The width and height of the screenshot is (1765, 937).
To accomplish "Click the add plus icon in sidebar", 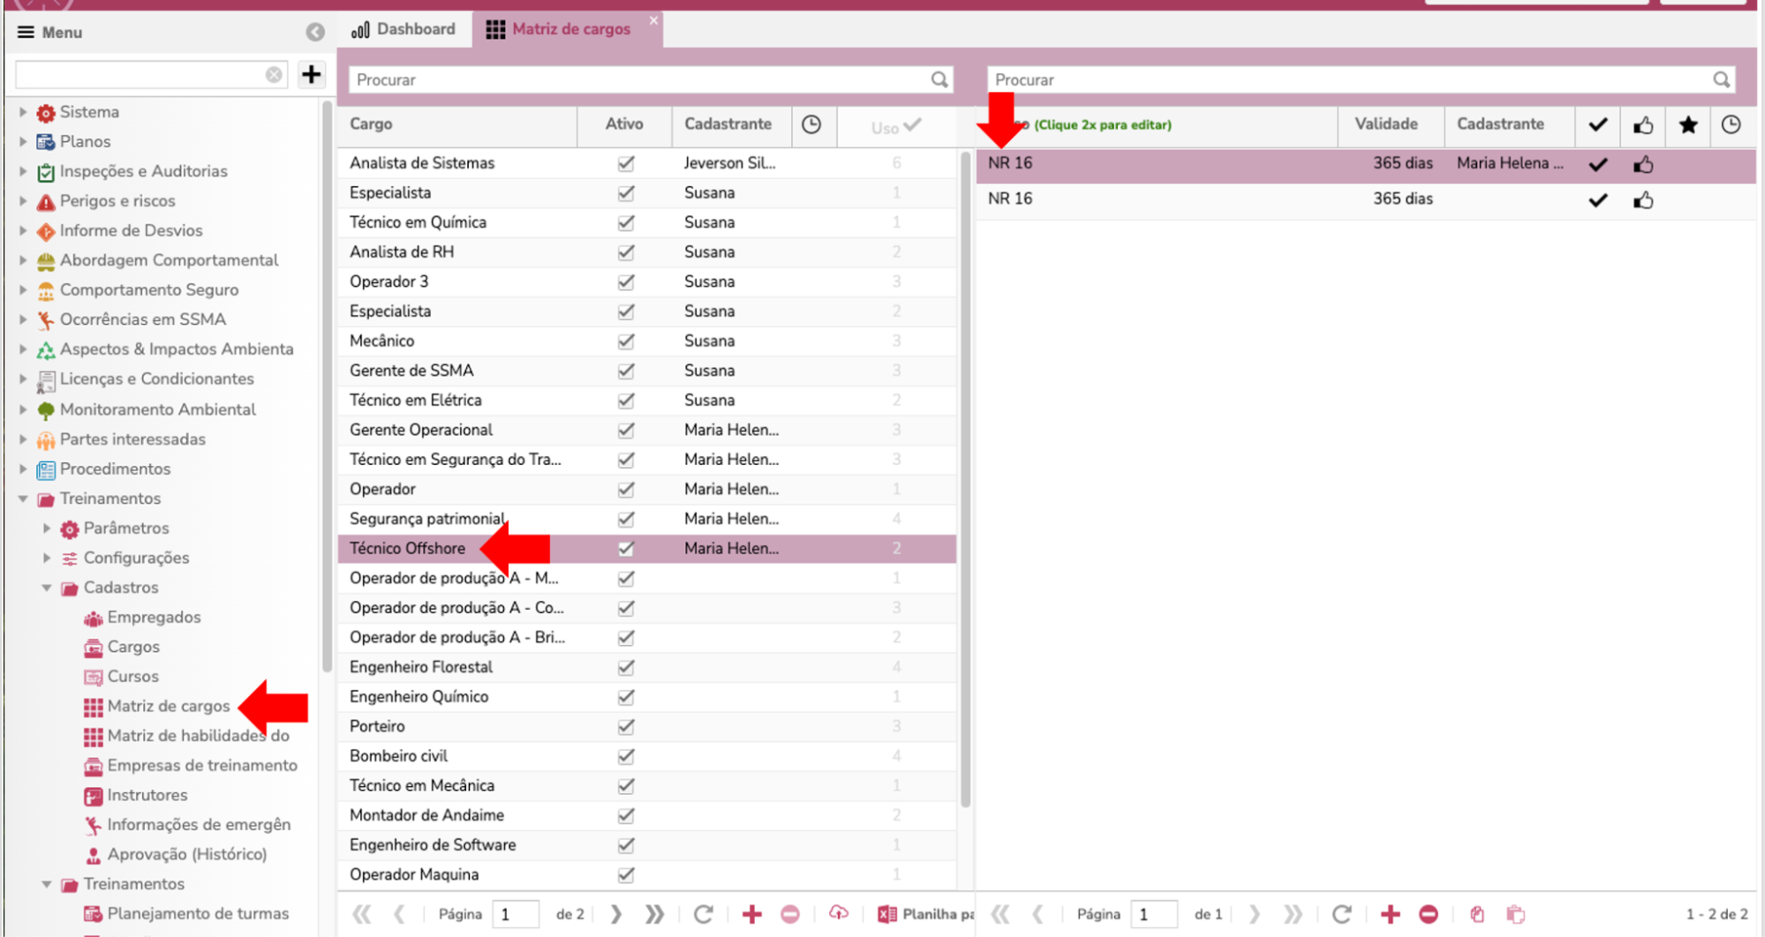I will (311, 75).
